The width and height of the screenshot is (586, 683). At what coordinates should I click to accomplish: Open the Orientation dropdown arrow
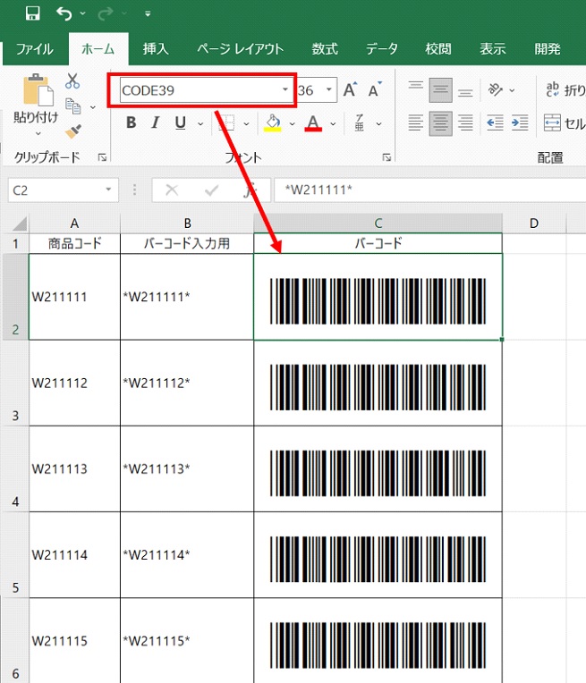(512, 90)
